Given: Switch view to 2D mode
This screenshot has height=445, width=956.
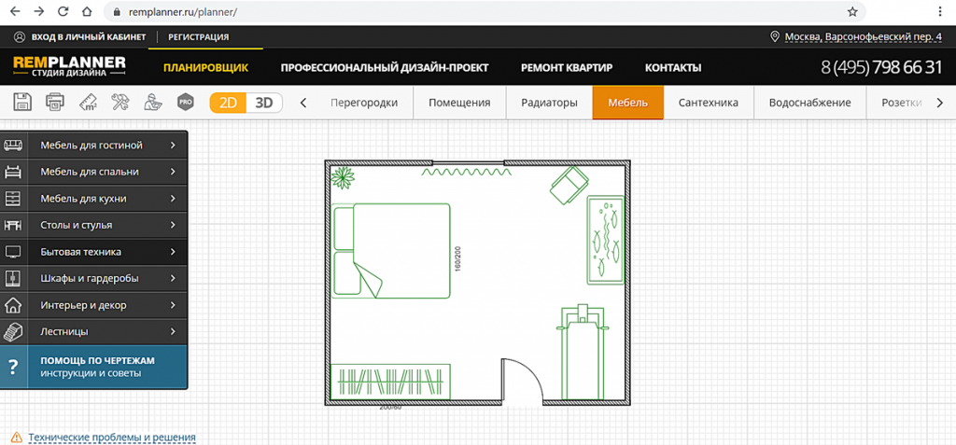Looking at the screenshot, I should coord(228,103).
